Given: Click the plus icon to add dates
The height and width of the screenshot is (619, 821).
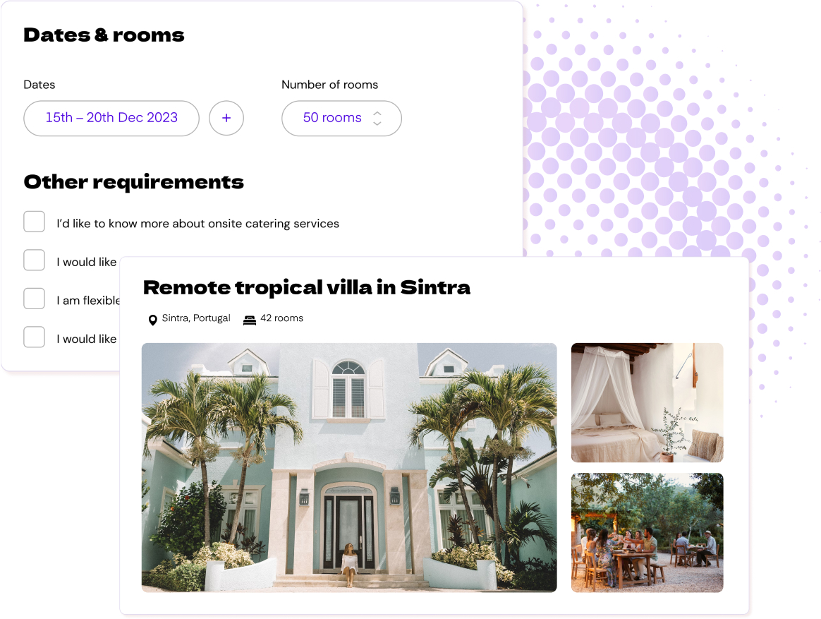Looking at the screenshot, I should 226,118.
